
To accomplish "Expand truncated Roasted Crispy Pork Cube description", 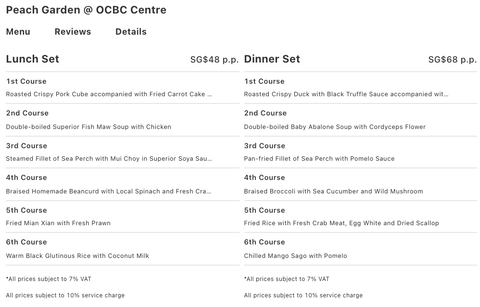I will pos(209,94).
